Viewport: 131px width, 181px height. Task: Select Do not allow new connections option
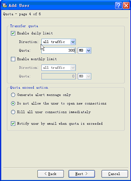13,104
